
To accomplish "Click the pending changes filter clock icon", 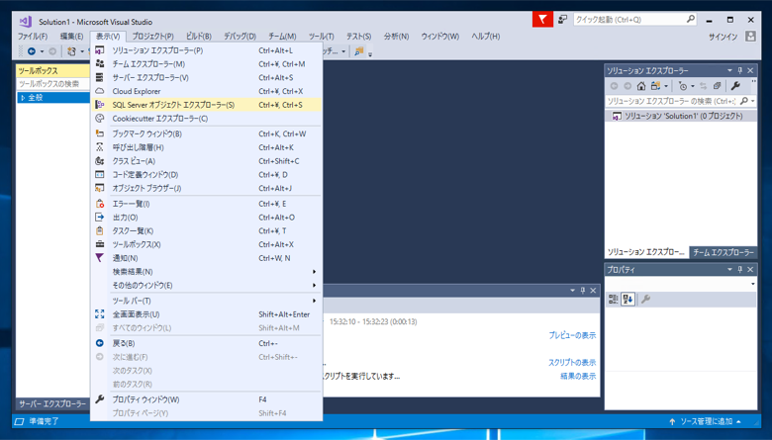I will coord(682,86).
